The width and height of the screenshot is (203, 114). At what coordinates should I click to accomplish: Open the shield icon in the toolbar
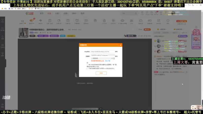pos(113,21)
